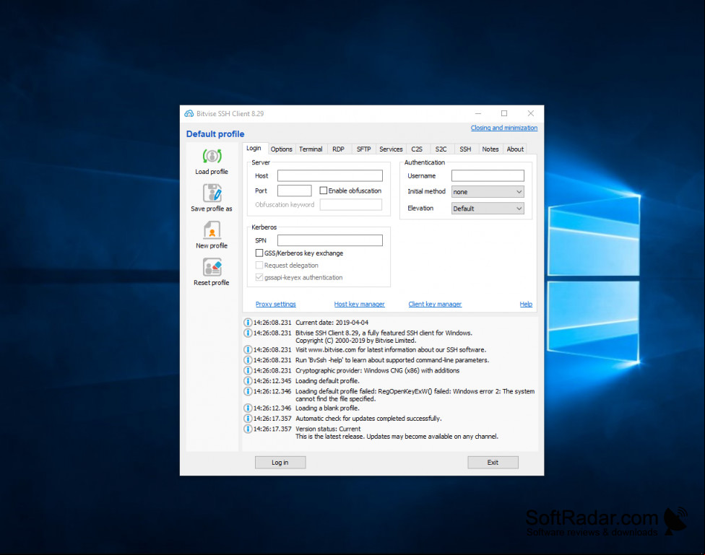Click the Port input field
Viewport: 705px width, 555px height.
pos(295,191)
